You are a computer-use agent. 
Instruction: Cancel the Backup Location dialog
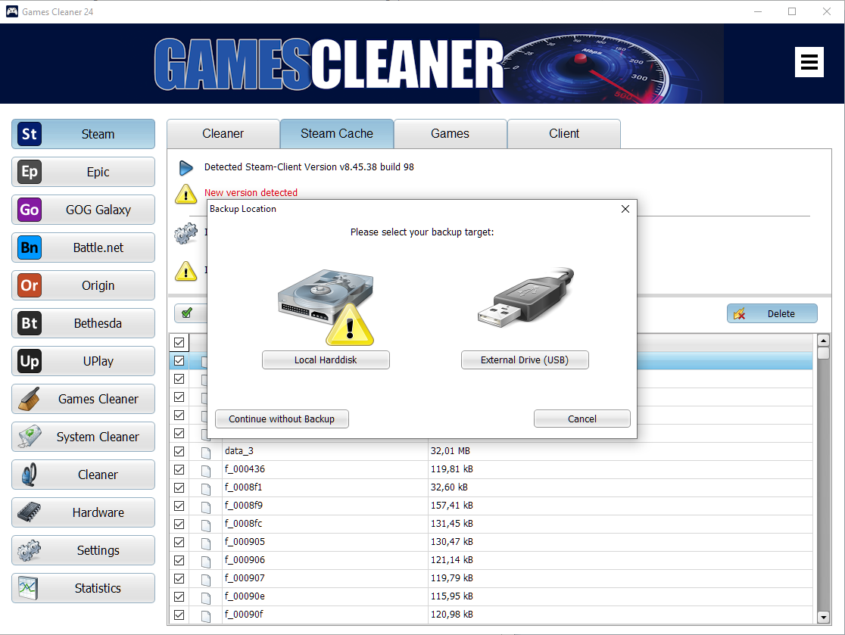(x=582, y=419)
